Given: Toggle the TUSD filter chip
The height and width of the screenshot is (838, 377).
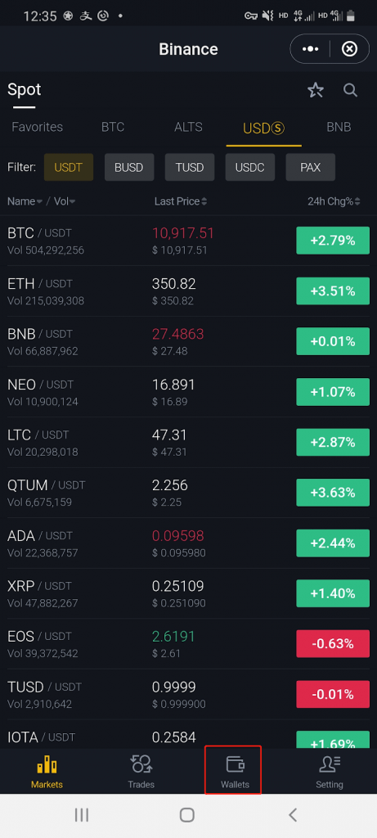Looking at the screenshot, I should [x=190, y=167].
